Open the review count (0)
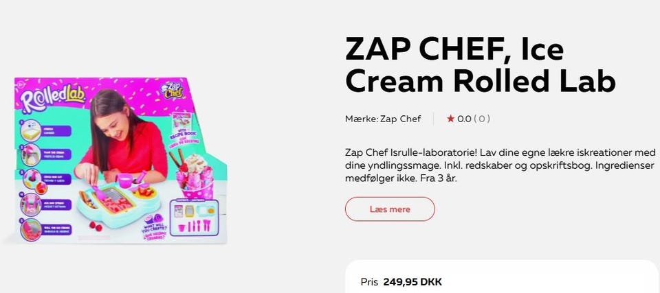The width and height of the screenshot is (660, 293). pyautogui.click(x=482, y=119)
